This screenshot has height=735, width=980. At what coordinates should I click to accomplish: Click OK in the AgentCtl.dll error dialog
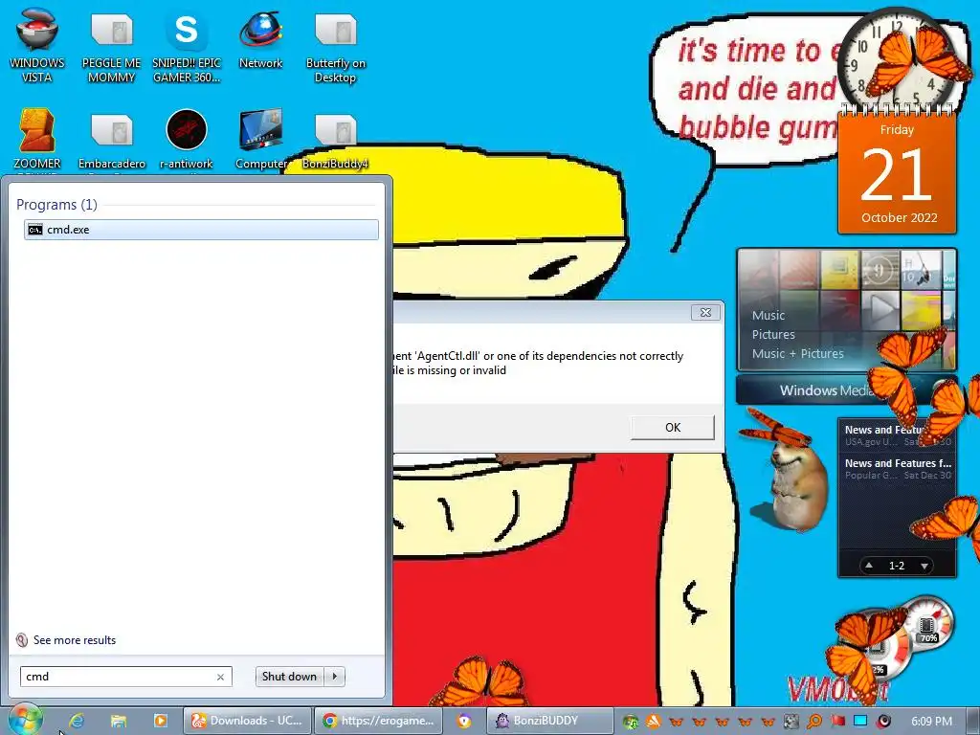point(673,428)
